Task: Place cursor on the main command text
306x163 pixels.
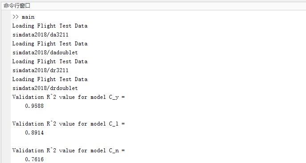Action: coord(28,17)
